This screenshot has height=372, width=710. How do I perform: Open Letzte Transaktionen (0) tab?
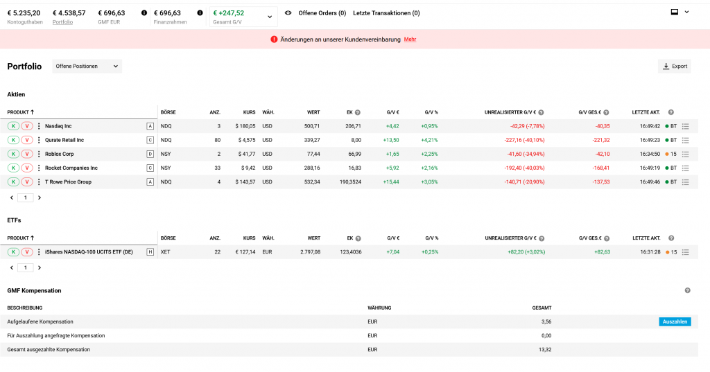pos(386,13)
